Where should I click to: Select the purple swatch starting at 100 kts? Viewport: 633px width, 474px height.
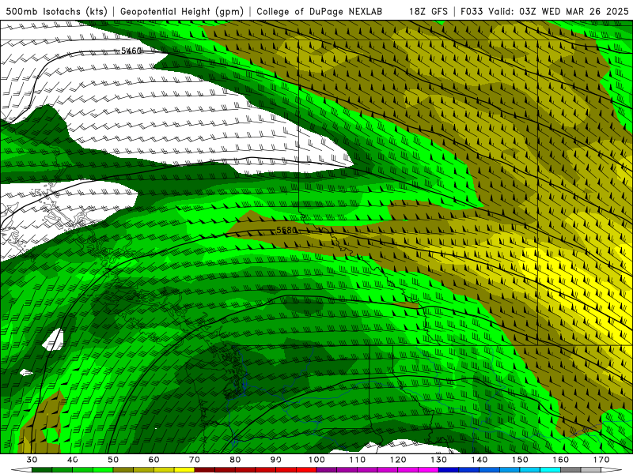(327, 470)
